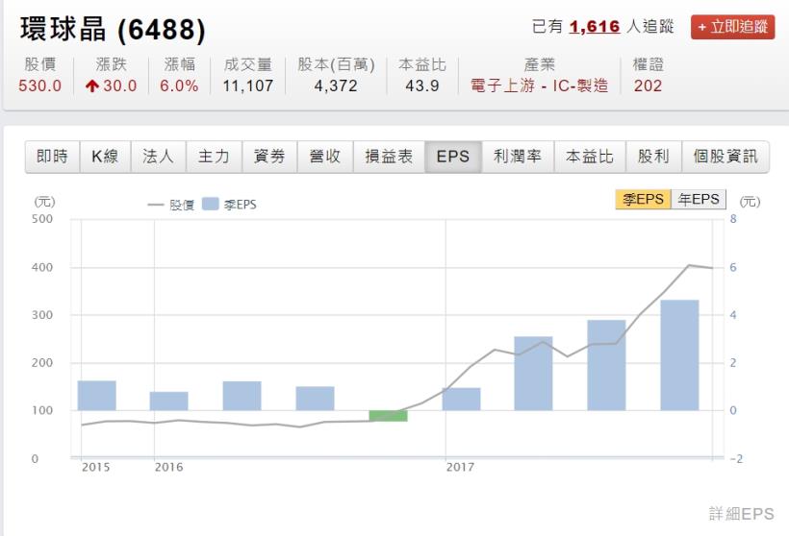Select the EPS tab
The image size is (789, 536).
tap(453, 157)
